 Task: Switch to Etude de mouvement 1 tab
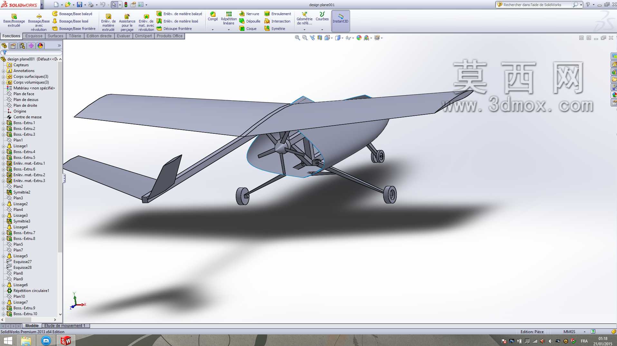[x=66, y=326]
